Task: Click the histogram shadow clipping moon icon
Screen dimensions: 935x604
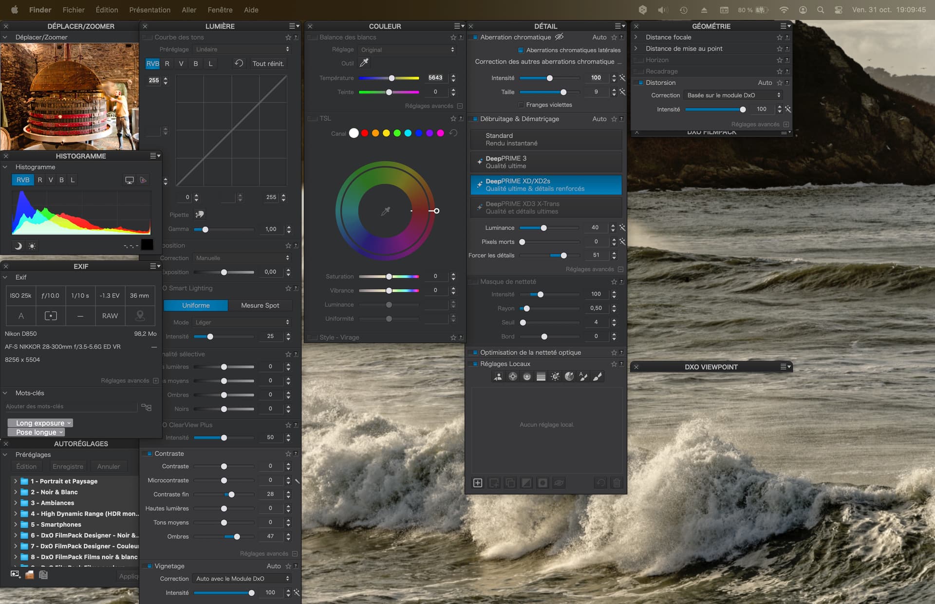Action: (x=18, y=246)
